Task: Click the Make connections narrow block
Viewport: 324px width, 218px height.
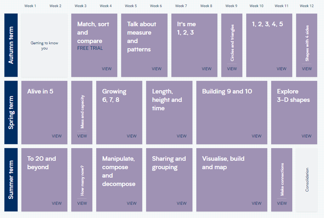Action: coord(282,180)
